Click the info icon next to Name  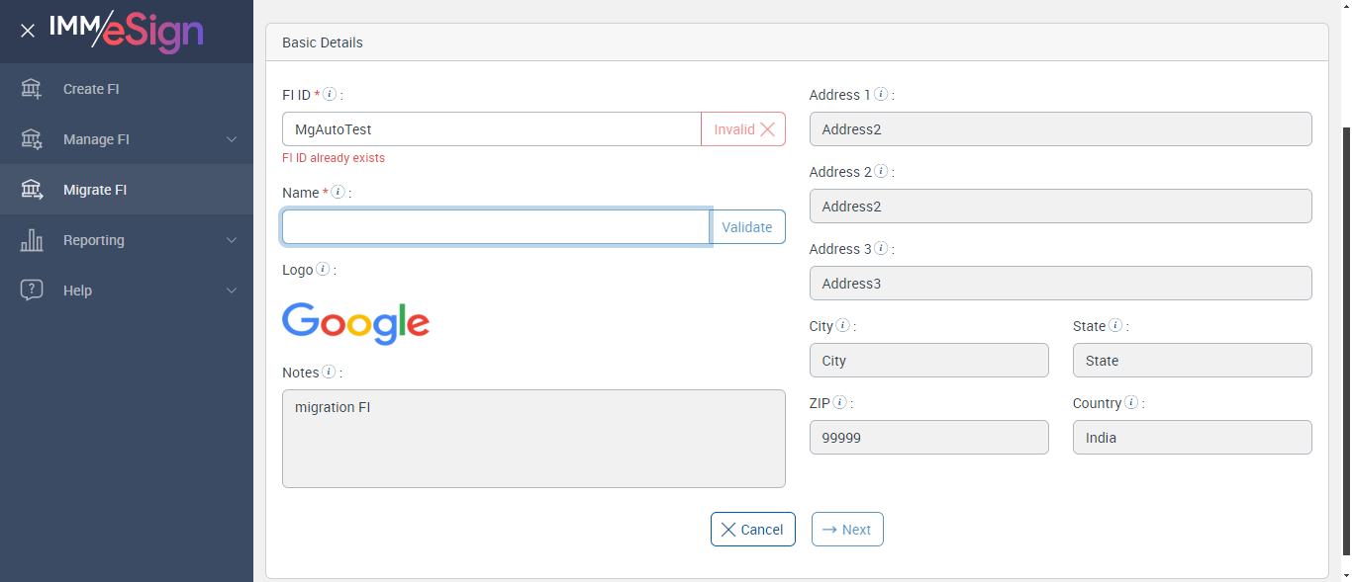click(x=338, y=193)
